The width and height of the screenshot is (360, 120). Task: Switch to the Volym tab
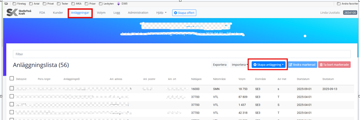click(x=101, y=13)
